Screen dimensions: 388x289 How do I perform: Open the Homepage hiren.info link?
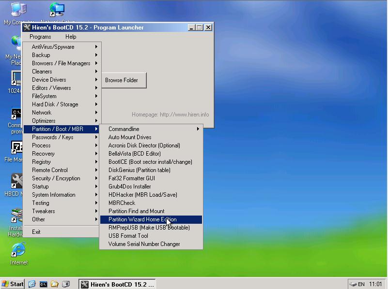[170, 115]
